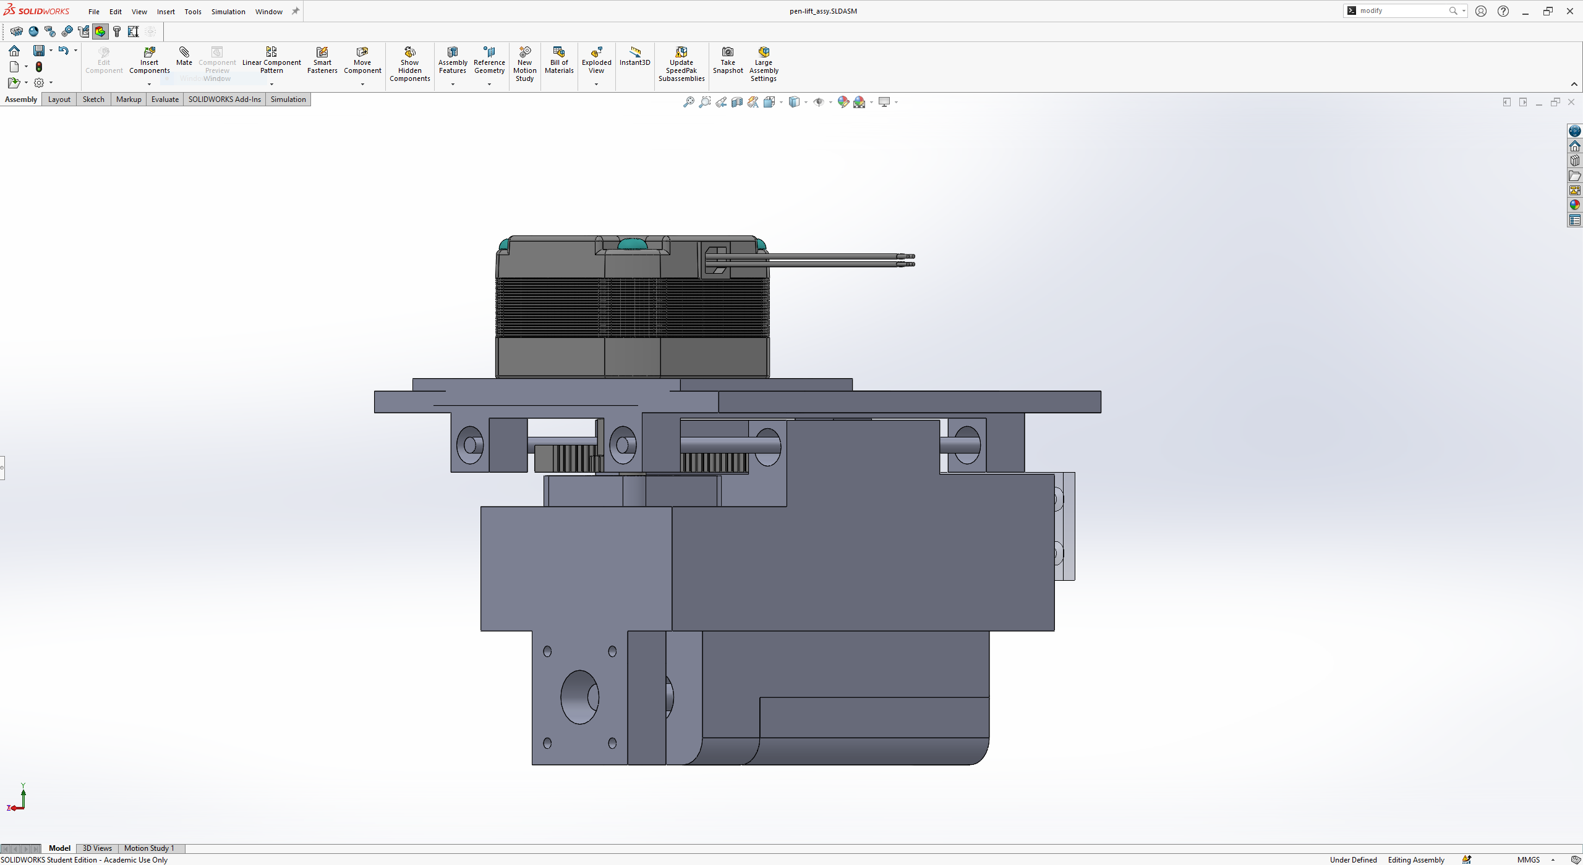This screenshot has height=865, width=1583.
Task: Click the Edit Appearance color ball
Action: coord(843,103)
